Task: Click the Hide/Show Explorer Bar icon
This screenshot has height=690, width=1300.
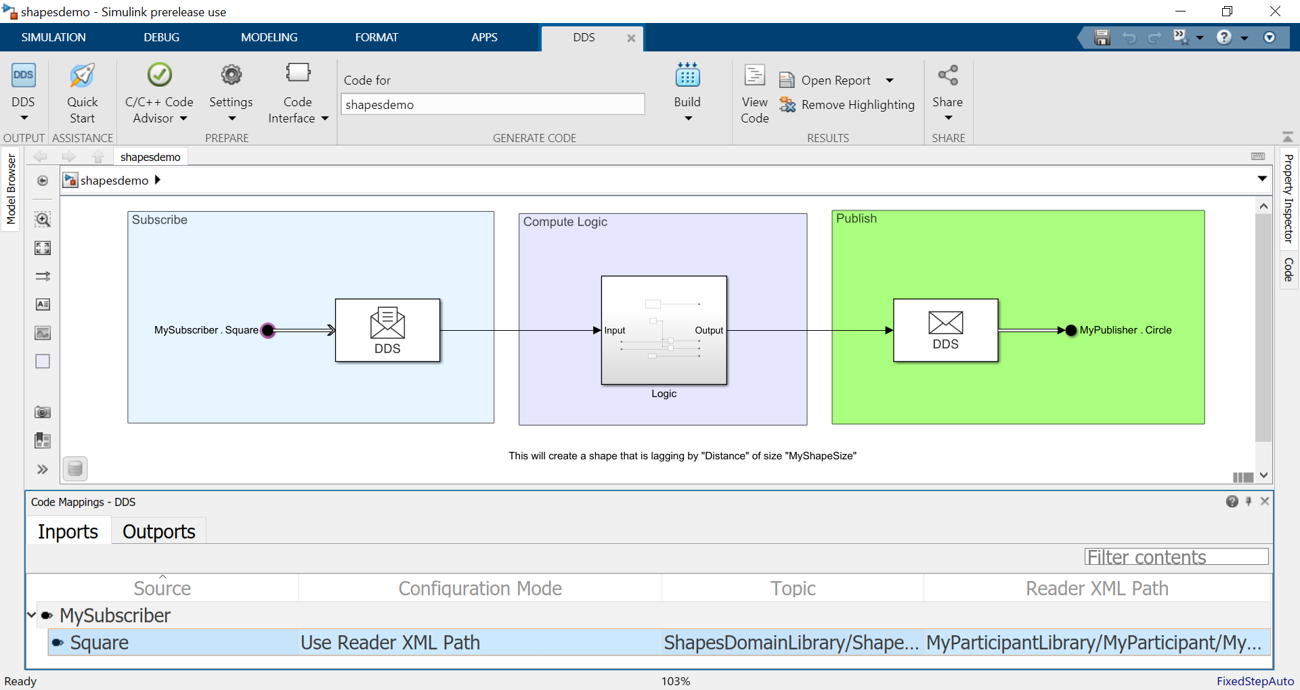Action: click(x=43, y=181)
